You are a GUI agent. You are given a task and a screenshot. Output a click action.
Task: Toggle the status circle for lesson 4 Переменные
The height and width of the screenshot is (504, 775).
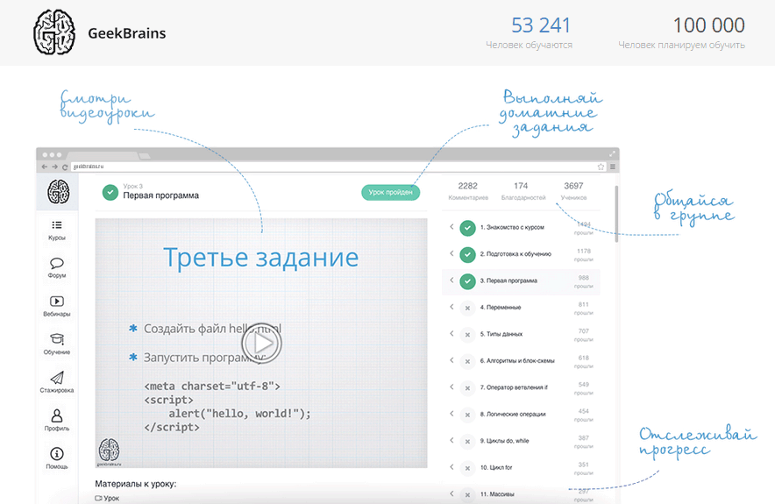(x=468, y=308)
